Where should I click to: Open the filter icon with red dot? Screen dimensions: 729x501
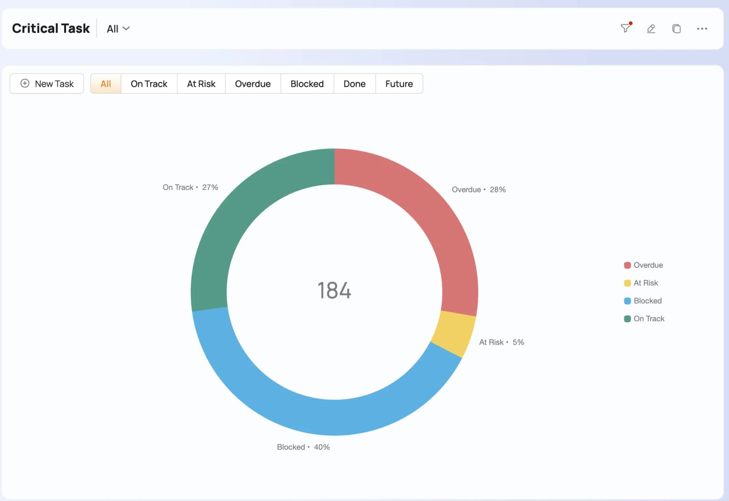626,28
